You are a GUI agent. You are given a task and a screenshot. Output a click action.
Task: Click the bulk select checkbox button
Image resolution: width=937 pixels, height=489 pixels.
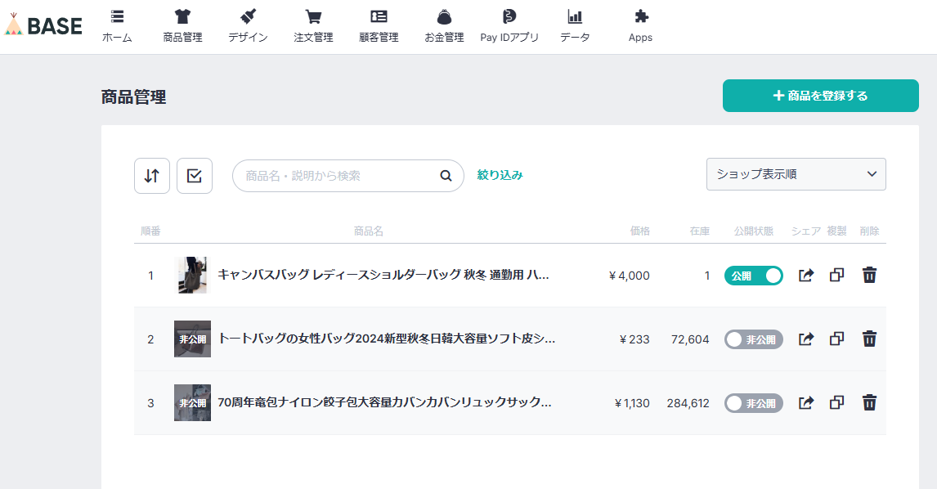[195, 176]
